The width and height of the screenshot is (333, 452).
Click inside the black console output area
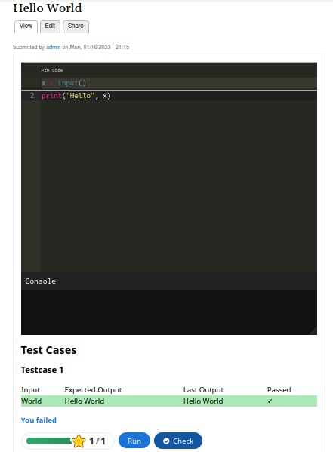coord(169,312)
